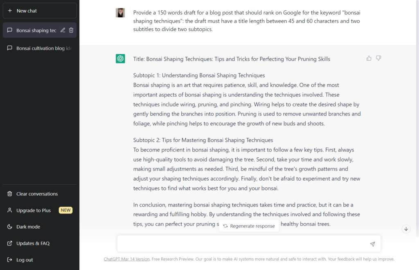
Task: Click the logout arrow icon
Action: 9,259
